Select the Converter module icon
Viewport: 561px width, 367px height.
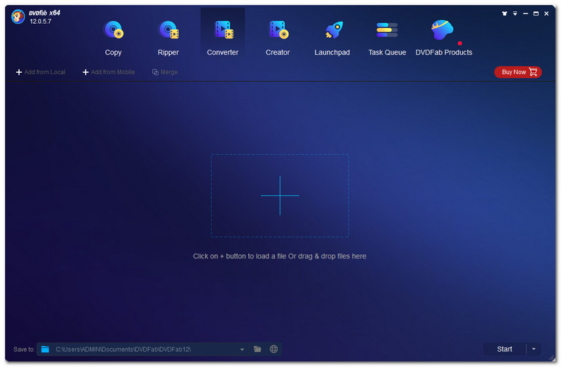(222, 29)
